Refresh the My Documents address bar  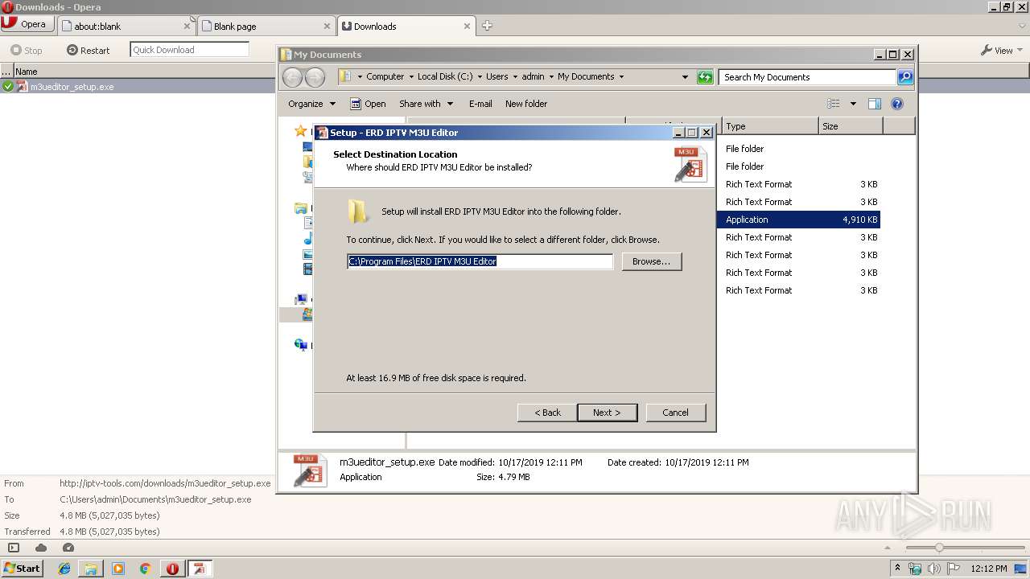coord(705,77)
